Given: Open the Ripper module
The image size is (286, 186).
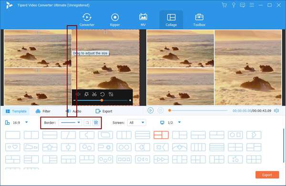Looking at the screenshot, I should click(x=115, y=20).
